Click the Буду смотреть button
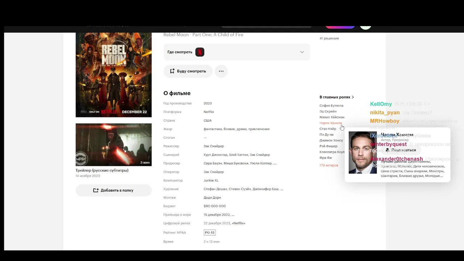 coord(188,71)
